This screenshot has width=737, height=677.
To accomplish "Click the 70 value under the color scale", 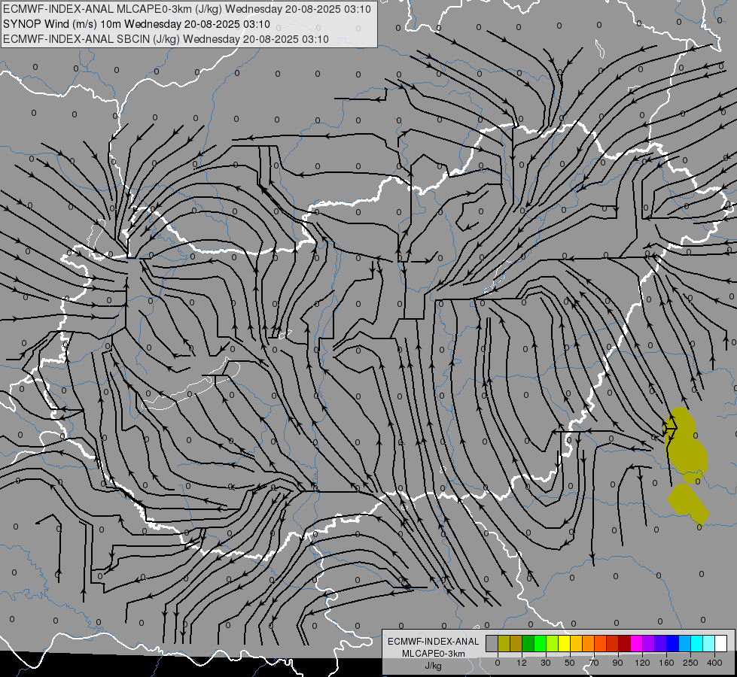I will pos(594,663).
